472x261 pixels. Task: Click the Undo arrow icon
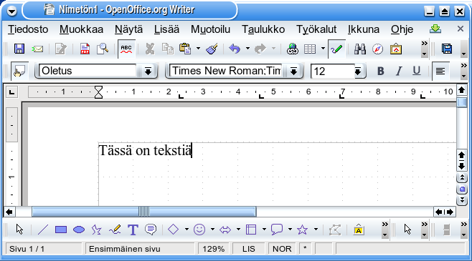(x=235, y=49)
